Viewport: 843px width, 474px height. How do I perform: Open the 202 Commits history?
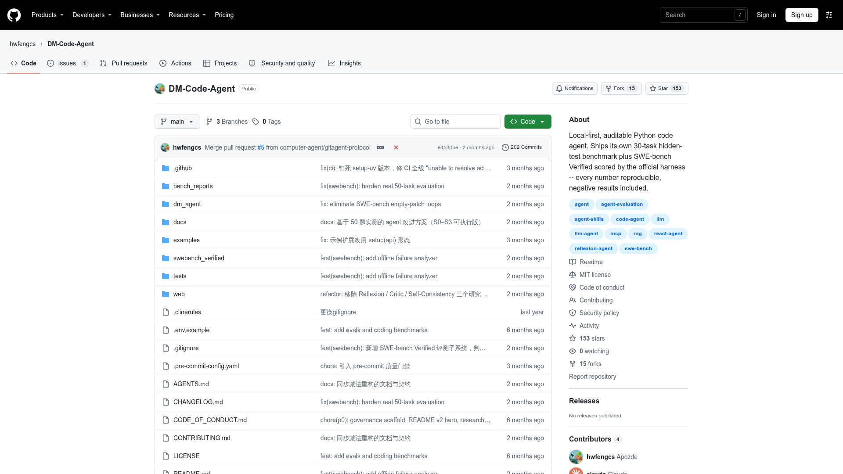(522, 147)
